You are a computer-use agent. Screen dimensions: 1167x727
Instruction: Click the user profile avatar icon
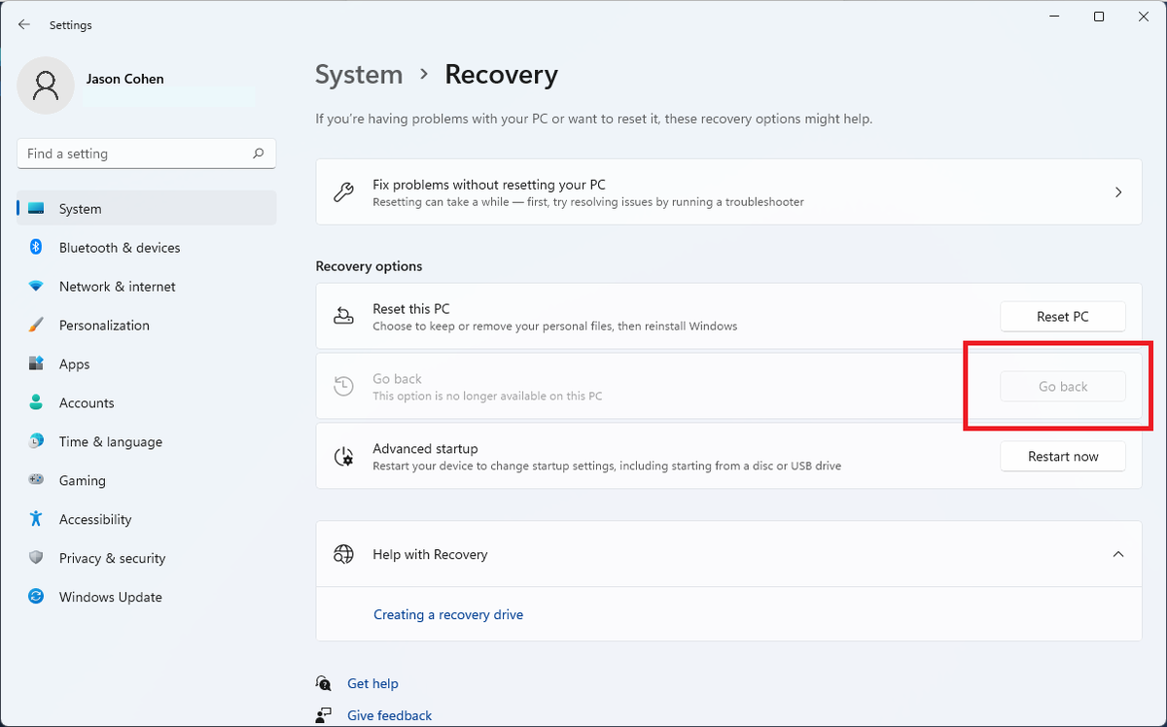tap(46, 85)
